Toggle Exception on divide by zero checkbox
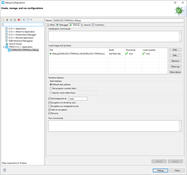Screen dimensions: 187x175 [x=50, y=103]
